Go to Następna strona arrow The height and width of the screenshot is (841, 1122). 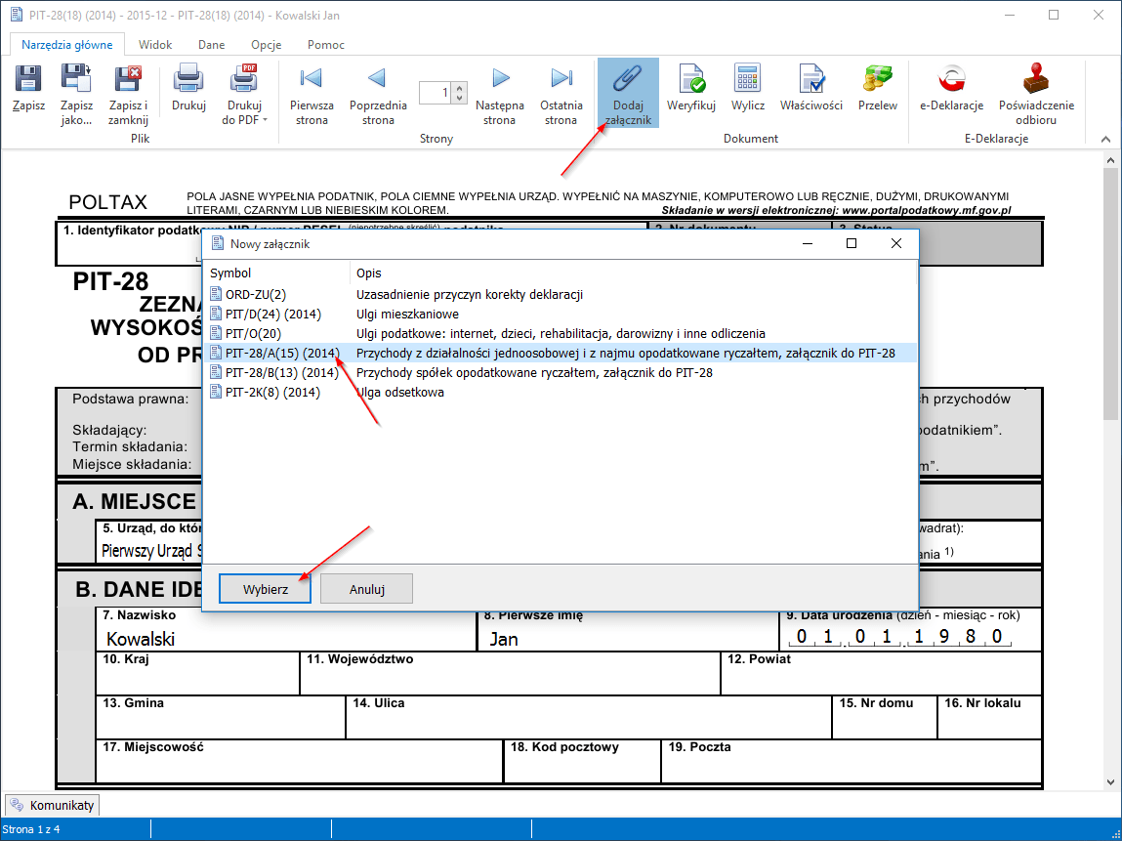[x=500, y=79]
